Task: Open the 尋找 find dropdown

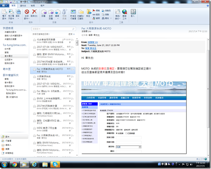Action: click(107, 18)
